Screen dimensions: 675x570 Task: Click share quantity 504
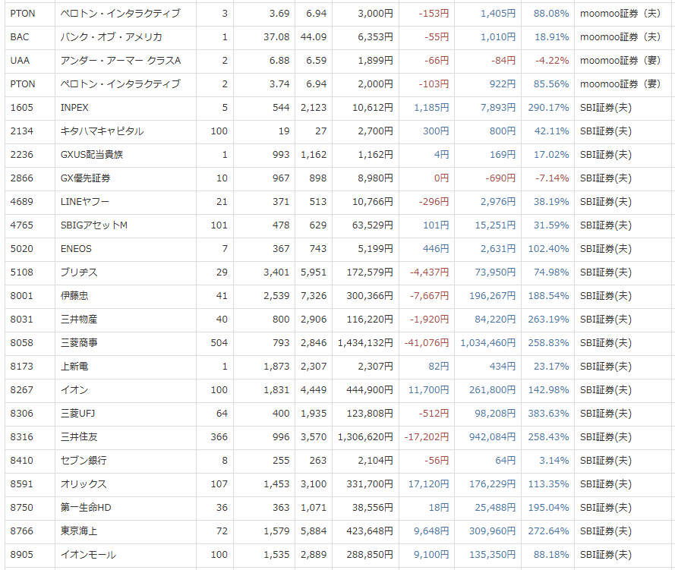coord(219,343)
